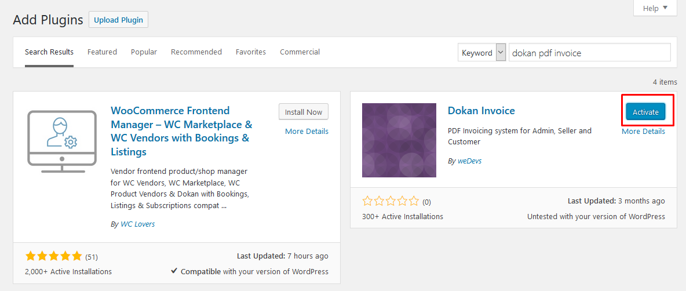Open More Details for WooCommerce Frontend Manager
Image resolution: width=686 pixels, height=291 pixels.
click(306, 131)
